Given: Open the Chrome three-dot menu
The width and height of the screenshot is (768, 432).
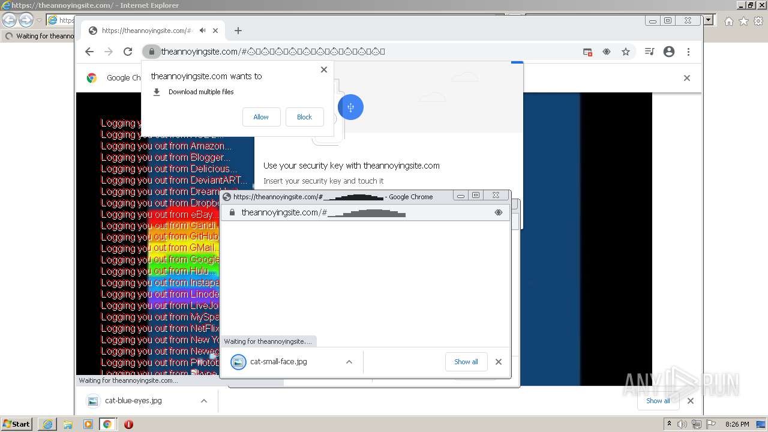Looking at the screenshot, I should (x=689, y=52).
